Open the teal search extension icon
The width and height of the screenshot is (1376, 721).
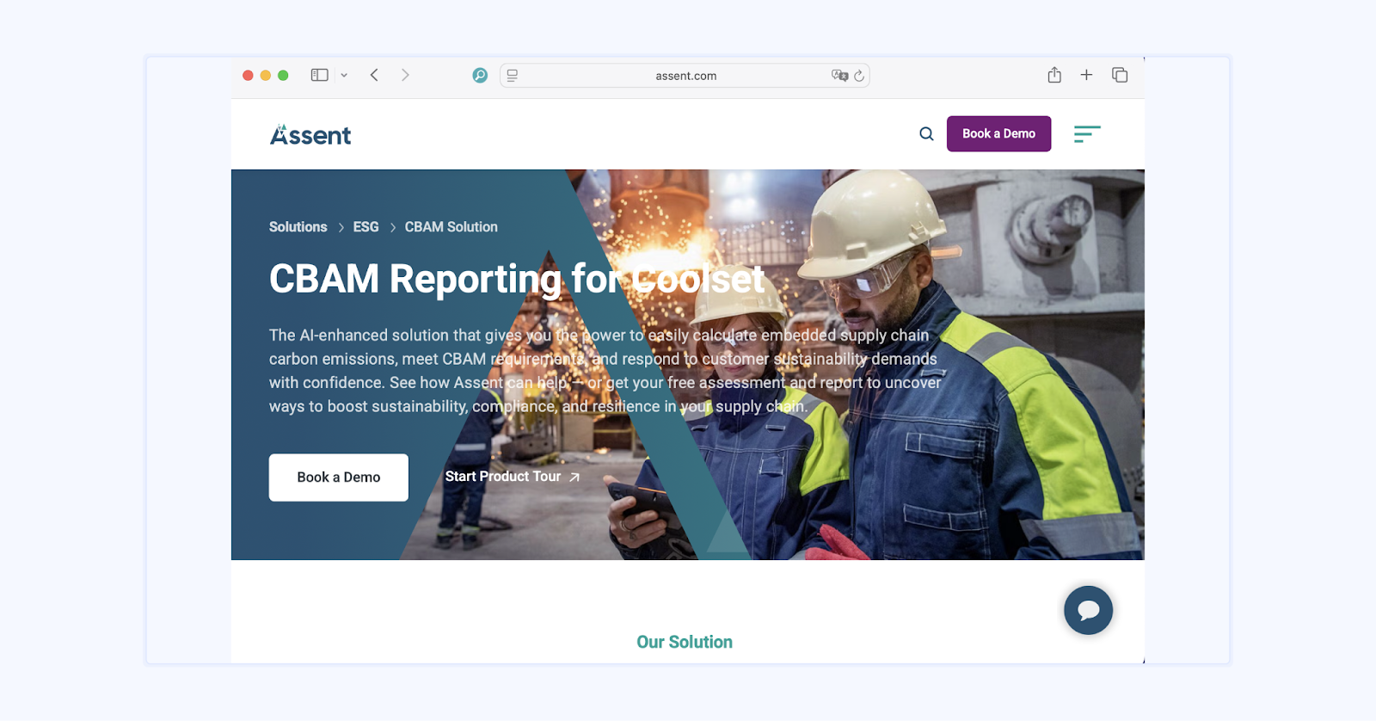(480, 75)
